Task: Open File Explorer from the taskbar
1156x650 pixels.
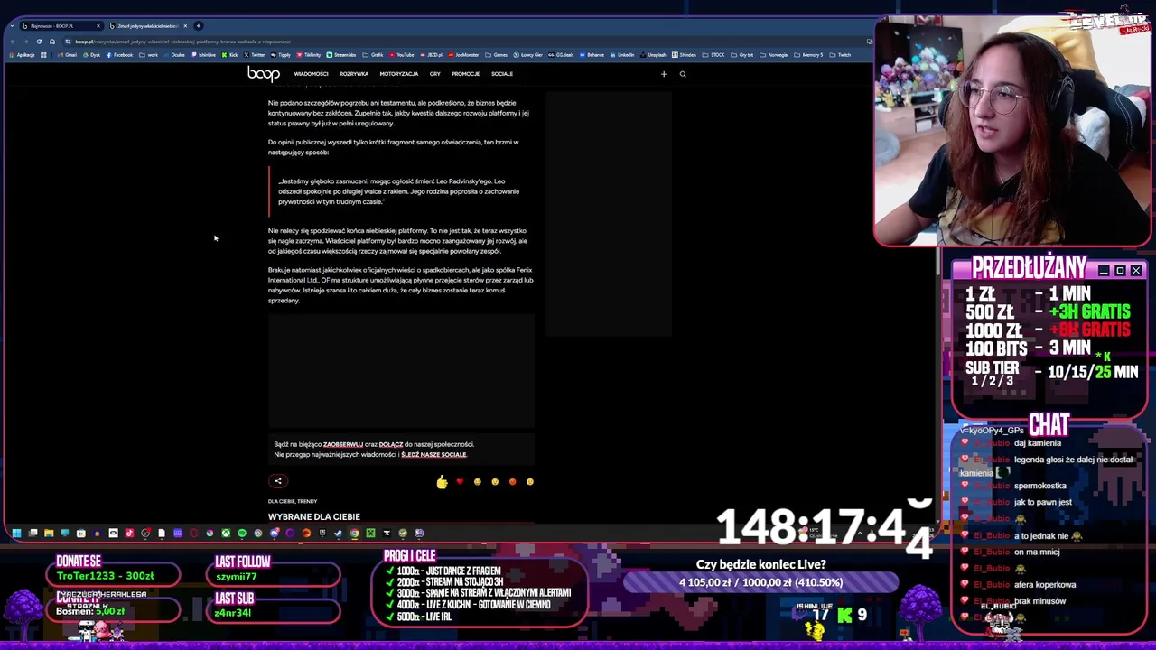Action: 49,533
